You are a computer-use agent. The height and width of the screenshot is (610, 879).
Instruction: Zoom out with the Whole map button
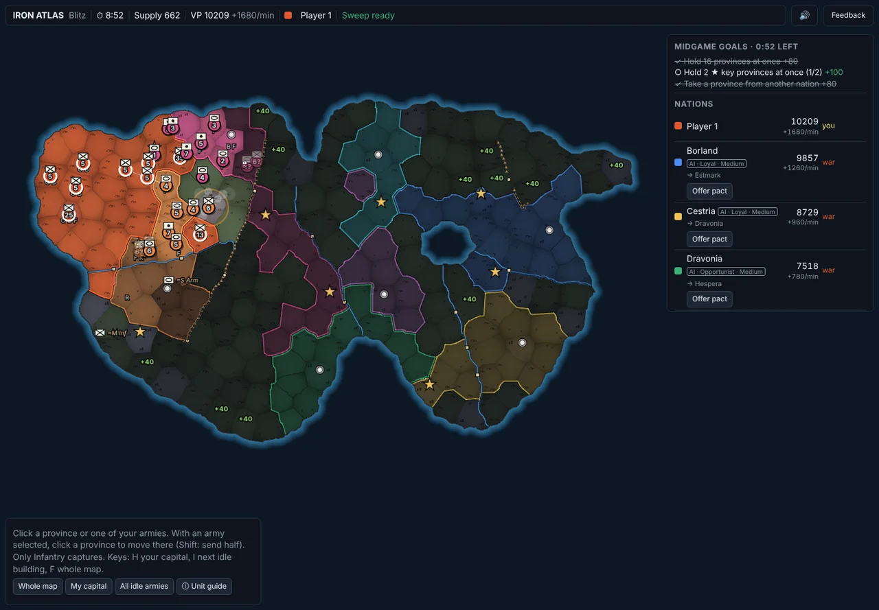pyautogui.click(x=38, y=587)
